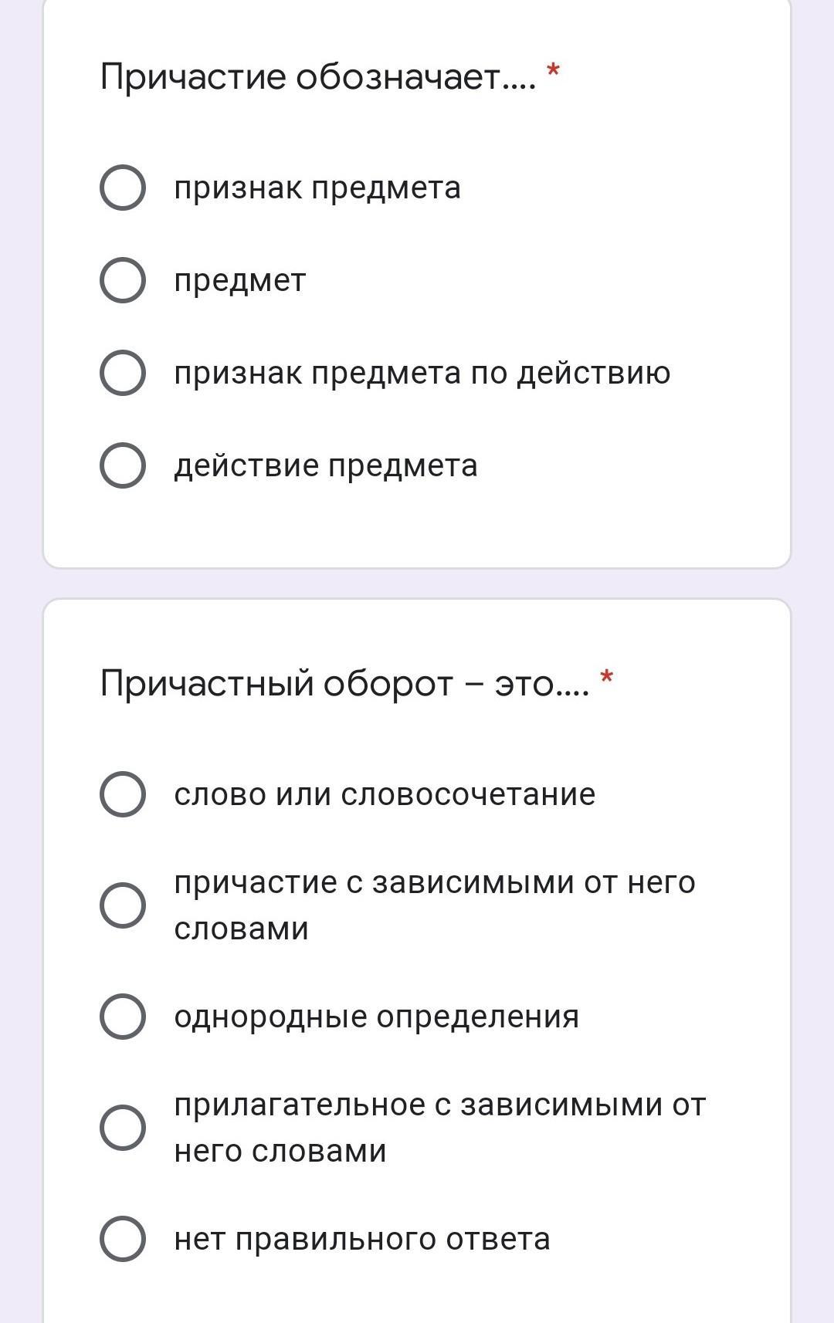Select radio circle for 'прилагательное с зависимыми от него словами'

click(123, 1128)
